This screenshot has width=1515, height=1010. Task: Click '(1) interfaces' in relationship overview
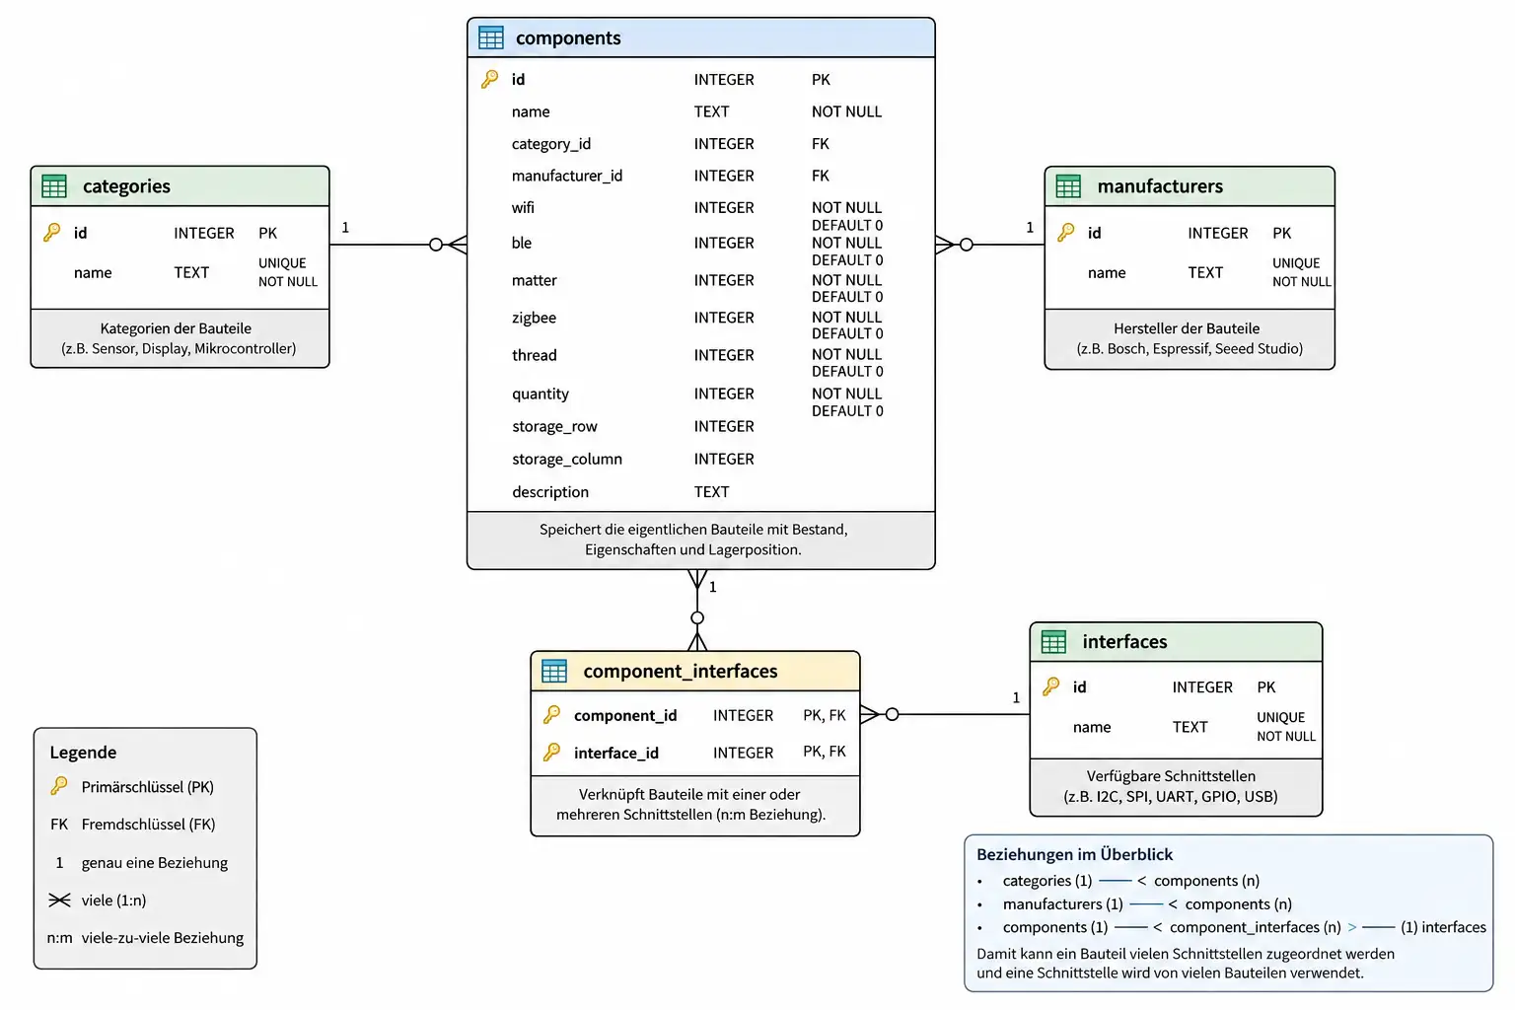[1443, 927]
